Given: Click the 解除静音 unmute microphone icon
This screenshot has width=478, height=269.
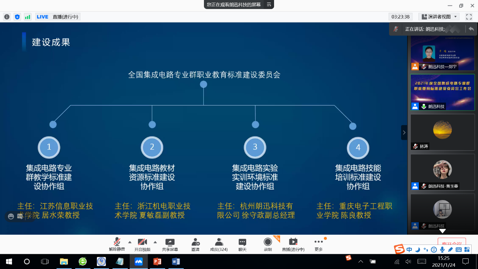Looking at the screenshot, I should pos(117,242).
